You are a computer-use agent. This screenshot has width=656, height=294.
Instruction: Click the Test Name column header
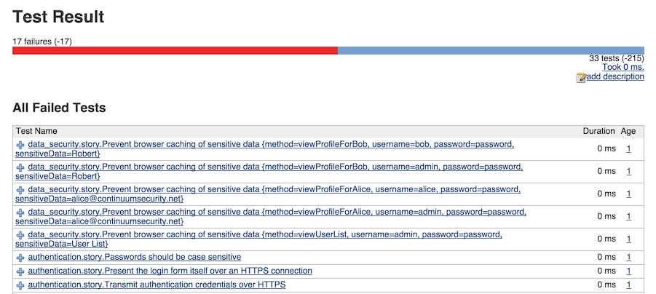click(36, 131)
